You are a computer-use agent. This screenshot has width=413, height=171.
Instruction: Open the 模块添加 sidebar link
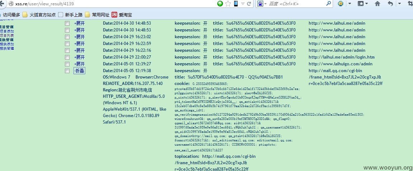pyautogui.click(x=7, y=44)
